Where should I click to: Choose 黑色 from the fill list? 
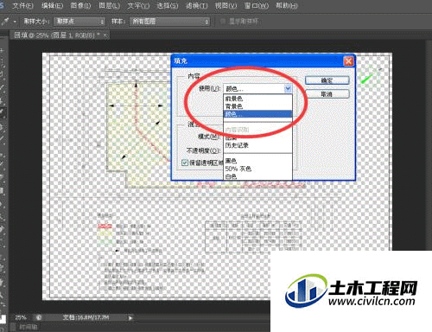pyautogui.click(x=258, y=161)
